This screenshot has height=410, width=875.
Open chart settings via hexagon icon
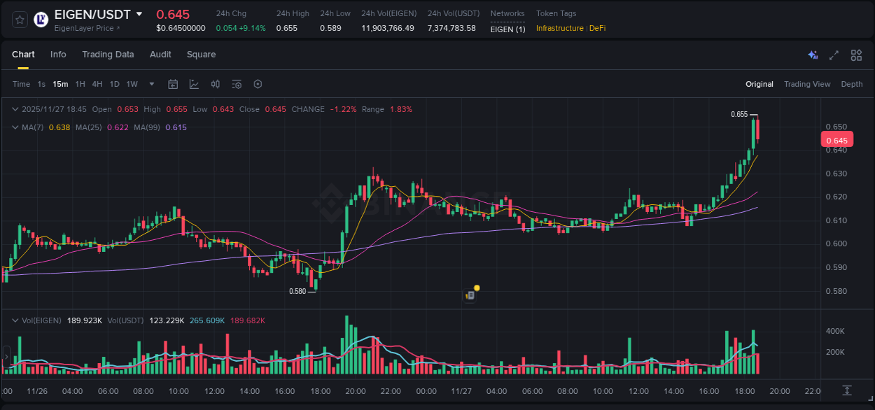coord(258,84)
